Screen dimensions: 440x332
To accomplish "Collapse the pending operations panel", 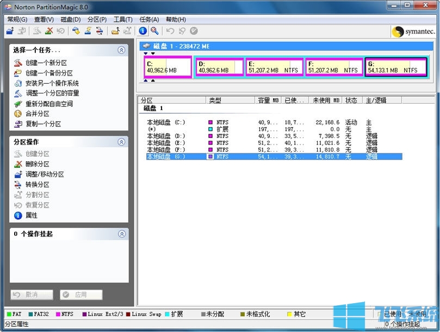I will click(x=121, y=234).
